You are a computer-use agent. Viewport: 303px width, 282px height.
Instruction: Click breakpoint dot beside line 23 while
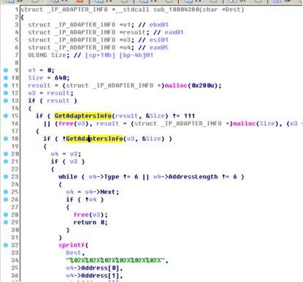(x=6, y=177)
